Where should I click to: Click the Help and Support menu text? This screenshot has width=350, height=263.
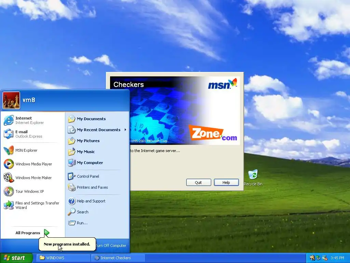tap(91, 201)
